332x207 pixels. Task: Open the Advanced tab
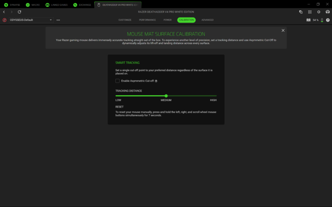[x=207, y=20]
